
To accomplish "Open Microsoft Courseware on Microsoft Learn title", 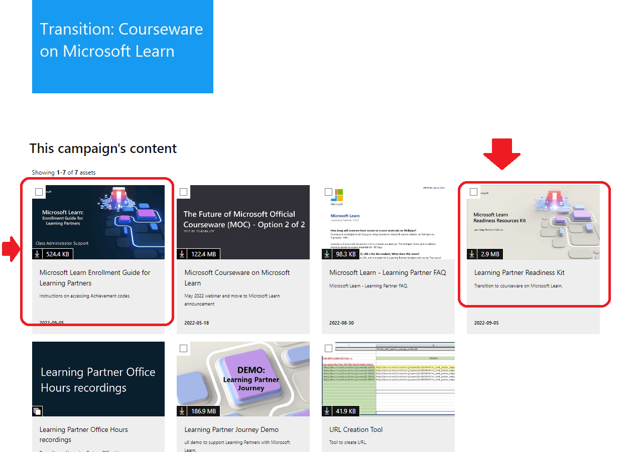I will 237,278.
